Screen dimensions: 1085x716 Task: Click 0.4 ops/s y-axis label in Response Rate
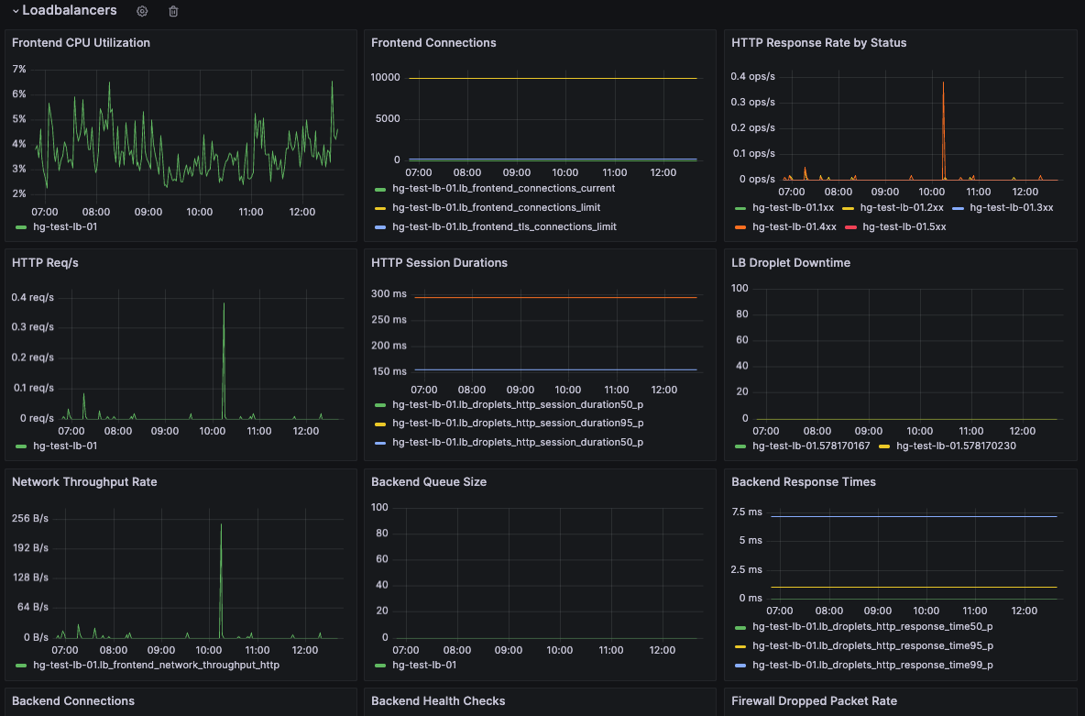point(753,76)
